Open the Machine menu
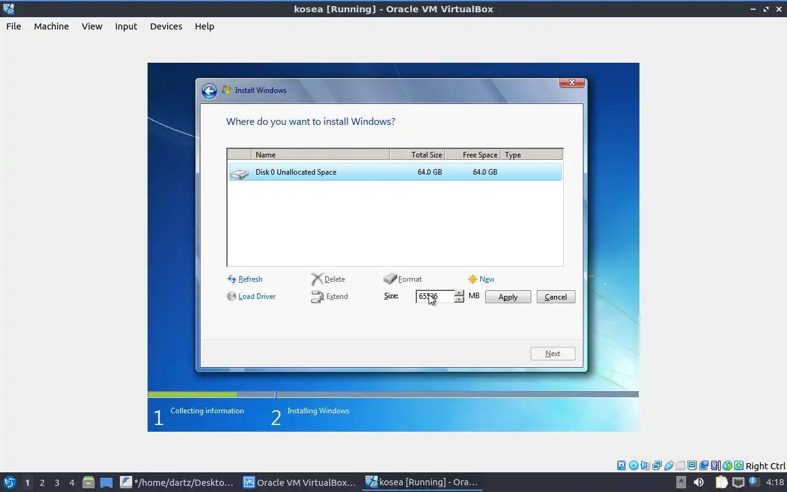Image resolution: width=787 pixels, height=492 pixels. click(x=51, y=26)
